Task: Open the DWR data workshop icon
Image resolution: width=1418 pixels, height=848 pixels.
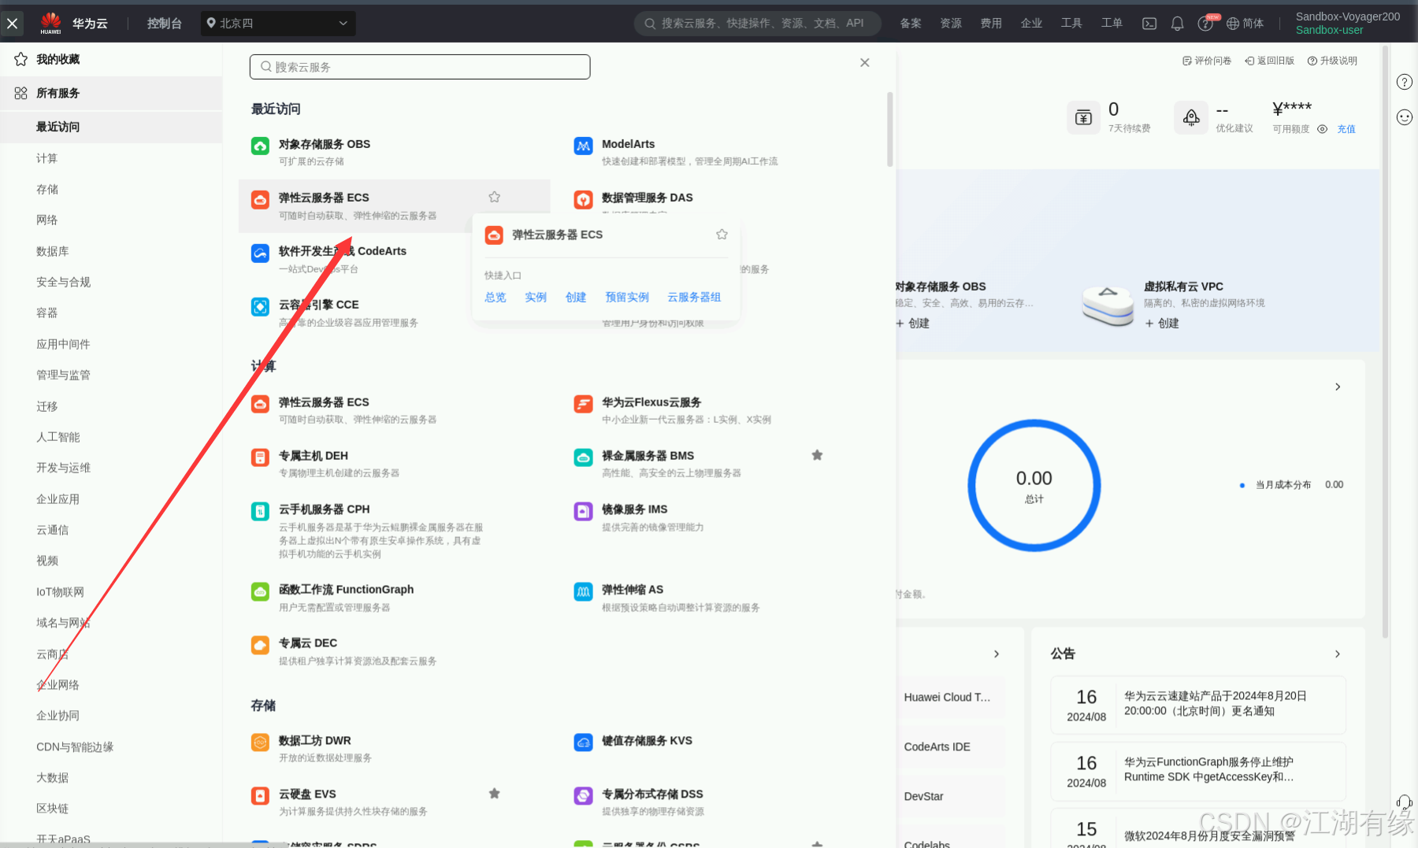Action: (260, 742)
